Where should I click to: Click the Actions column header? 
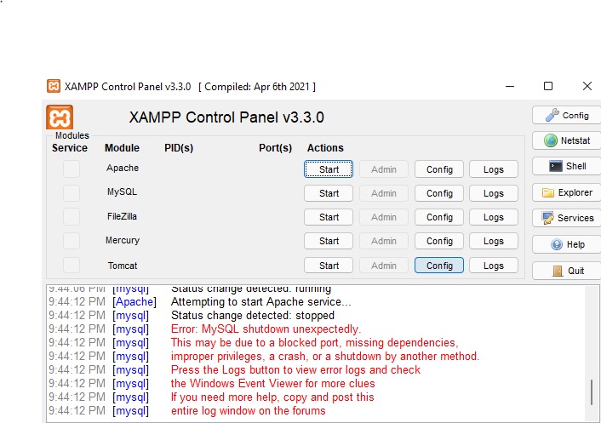325,148
